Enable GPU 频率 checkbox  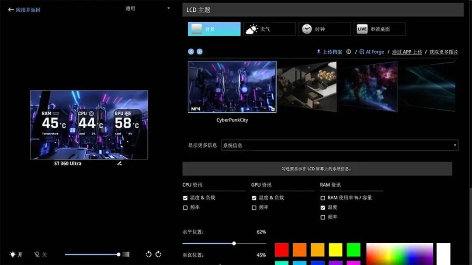(254, 207)
